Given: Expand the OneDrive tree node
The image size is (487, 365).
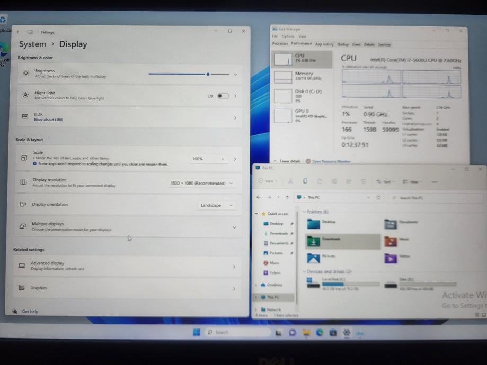Looking at the screenshot, I should click(x=256, y=285).
